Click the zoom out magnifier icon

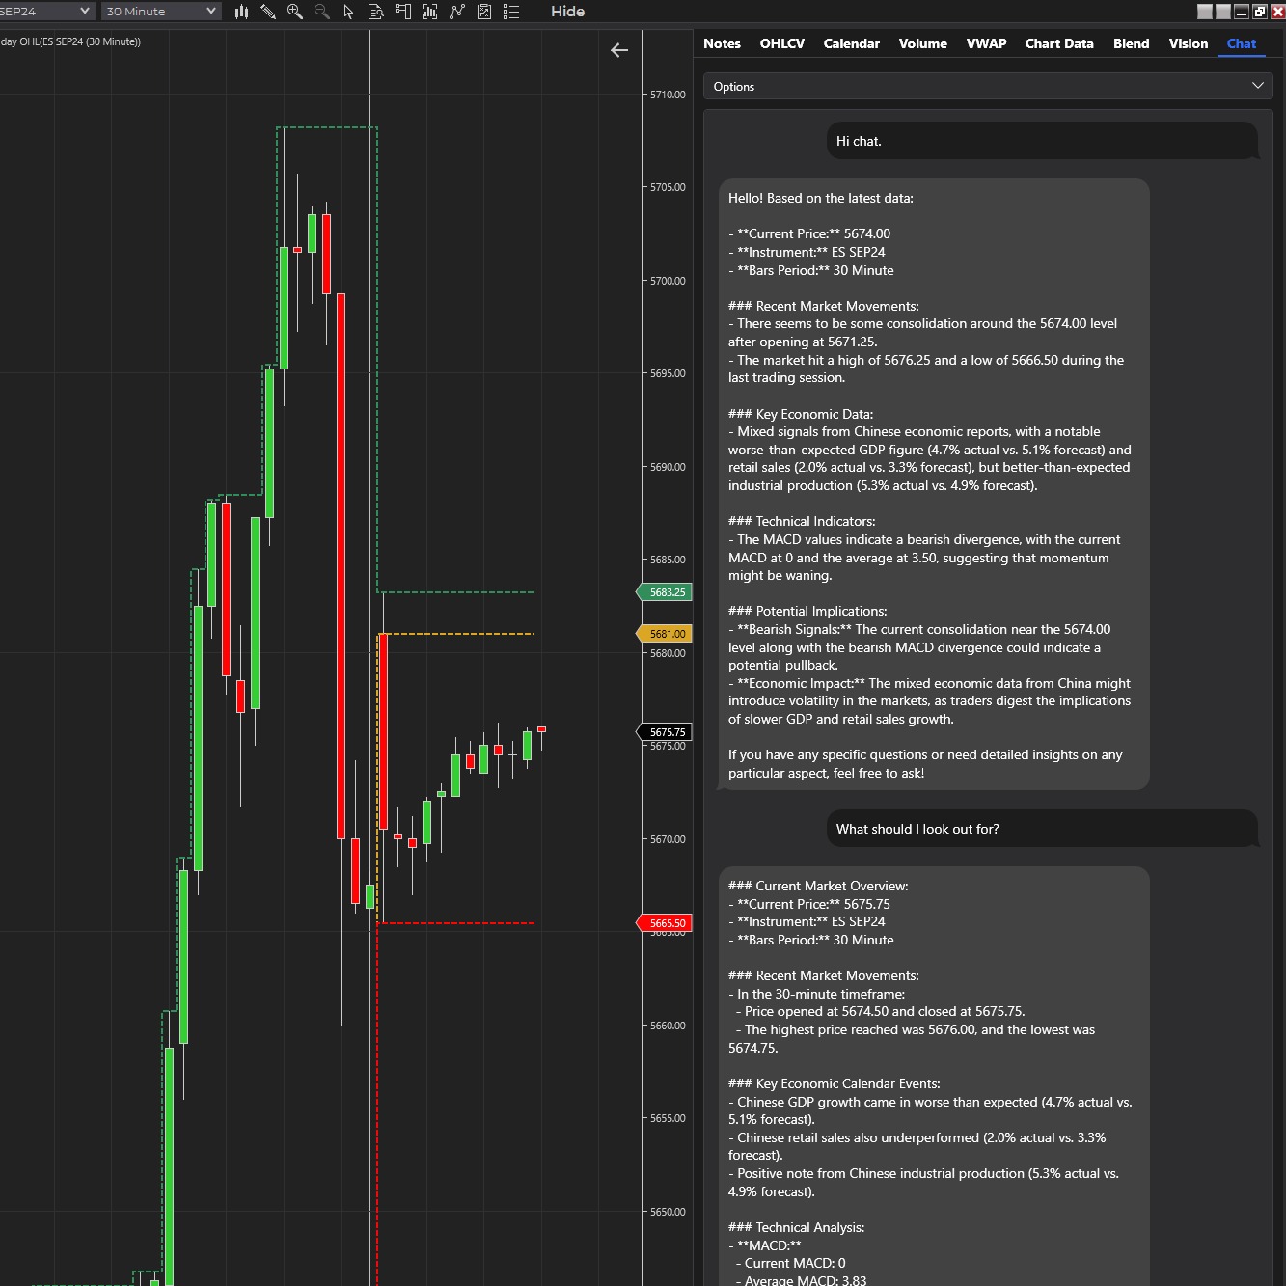(322, 12)
